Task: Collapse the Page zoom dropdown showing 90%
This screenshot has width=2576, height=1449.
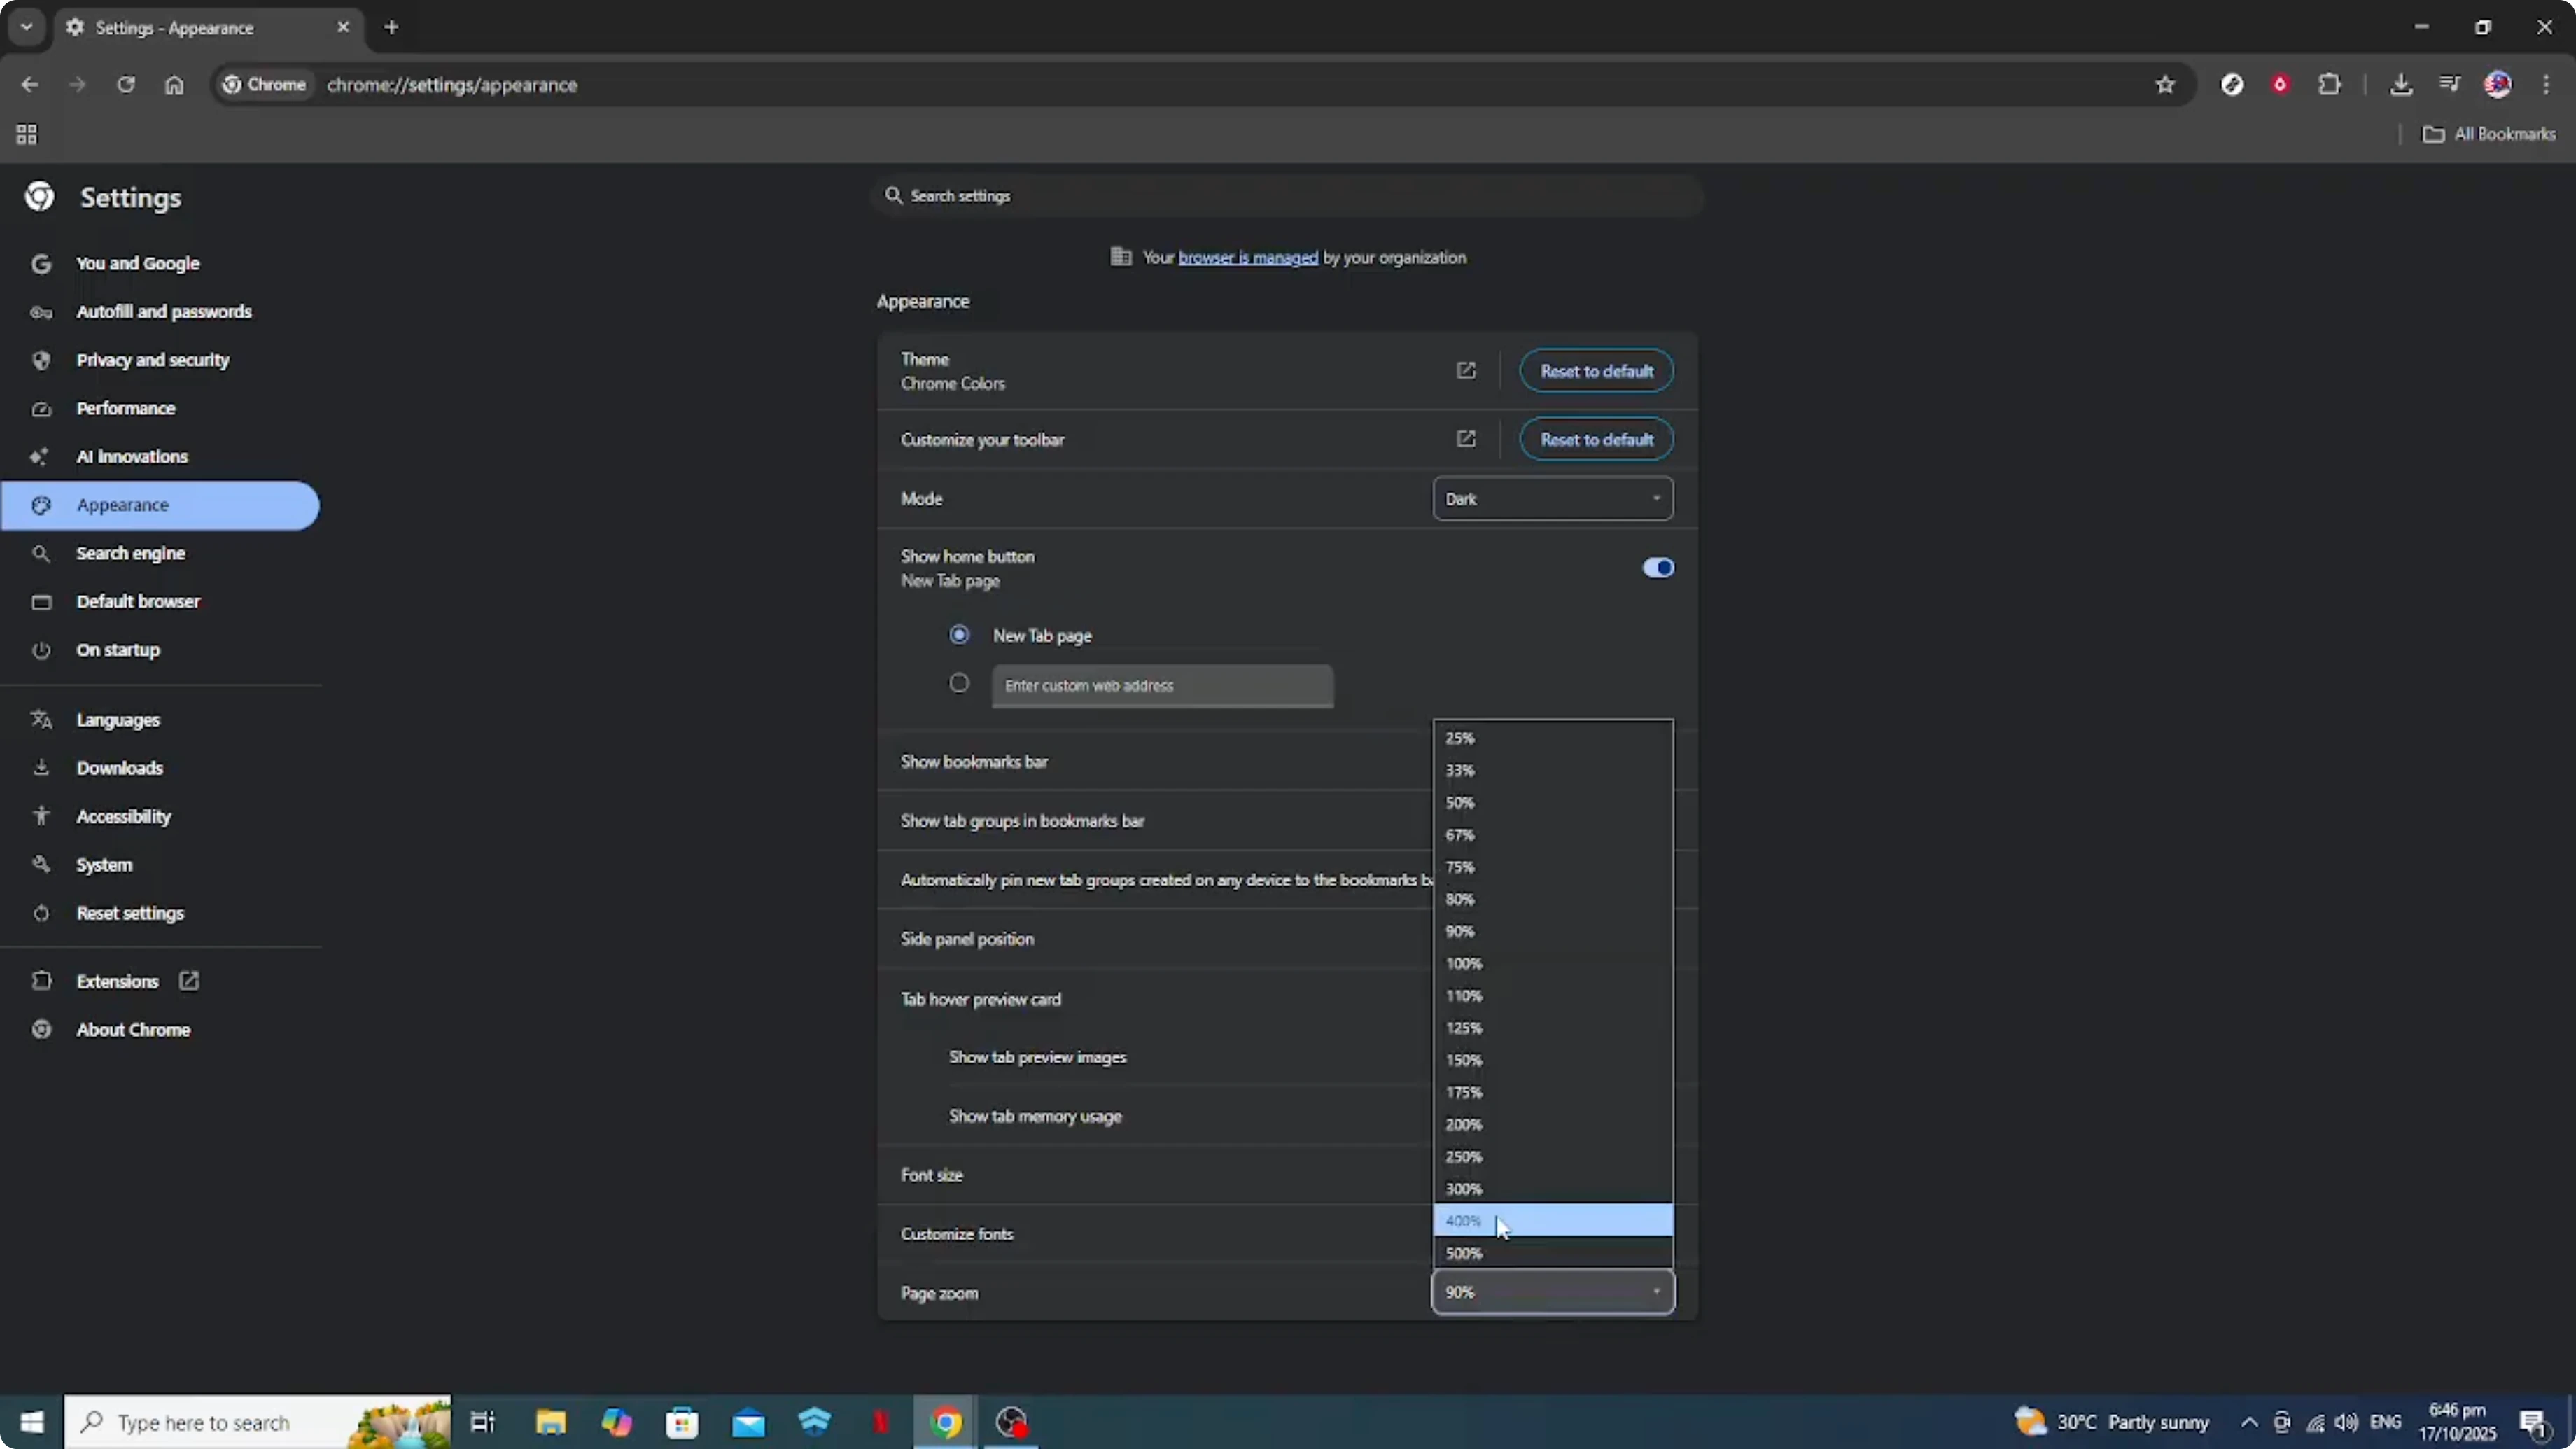Action: pyautogui.click(x=1552, y=1292)
